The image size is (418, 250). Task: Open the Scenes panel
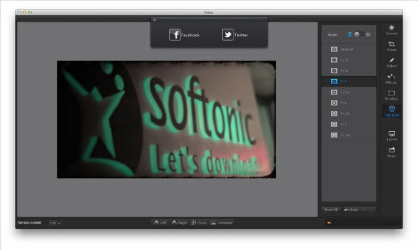(391, 30)
